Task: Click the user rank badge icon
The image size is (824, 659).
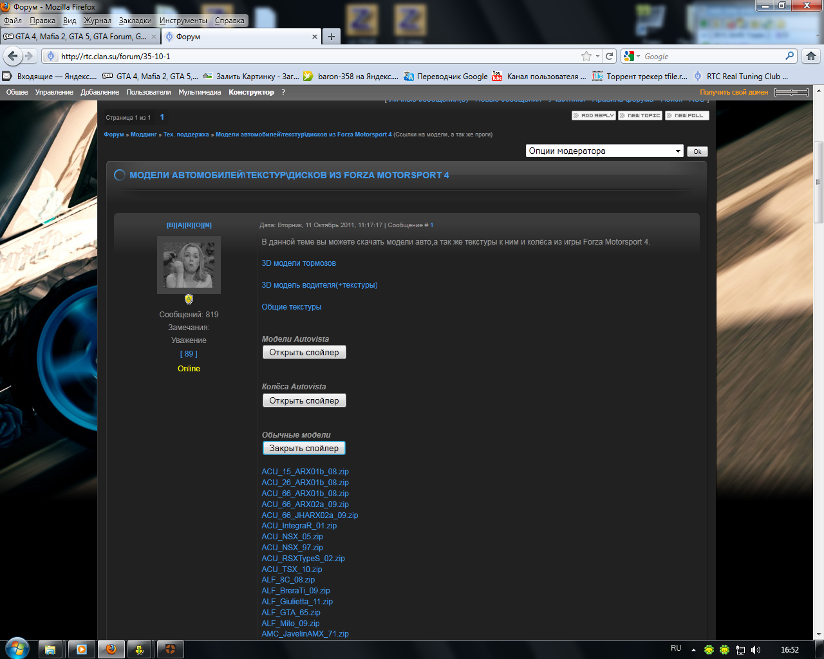Action: 189,299
